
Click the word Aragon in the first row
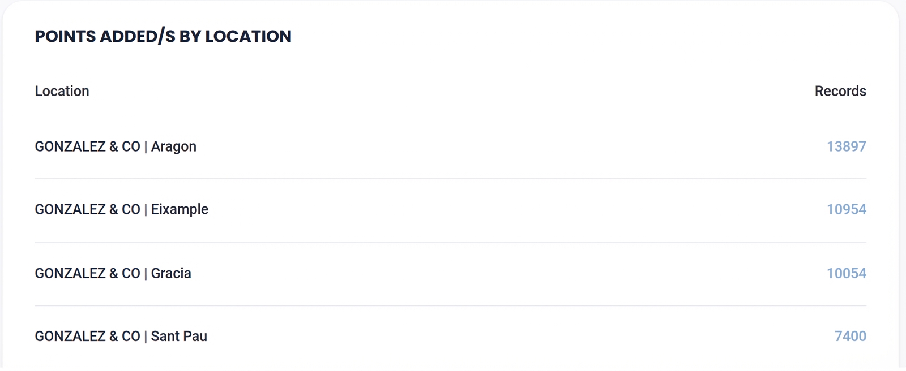pyautogui.click(x=173, y=146)
